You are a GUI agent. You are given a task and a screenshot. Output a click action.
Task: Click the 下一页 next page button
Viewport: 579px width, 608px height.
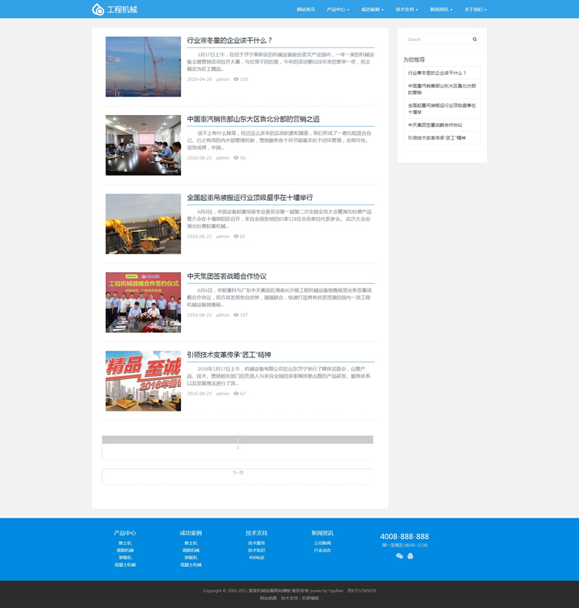(x=238, y=472)
